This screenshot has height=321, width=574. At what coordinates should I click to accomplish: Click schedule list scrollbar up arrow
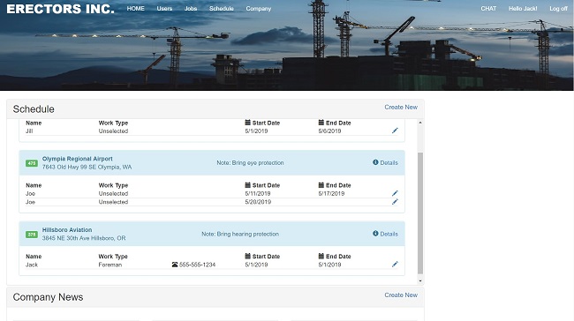pos(420,123)
